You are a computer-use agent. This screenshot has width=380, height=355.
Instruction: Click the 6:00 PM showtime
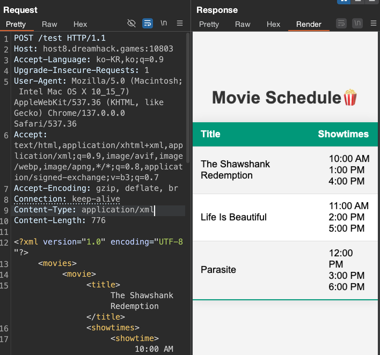click(346, 287)
